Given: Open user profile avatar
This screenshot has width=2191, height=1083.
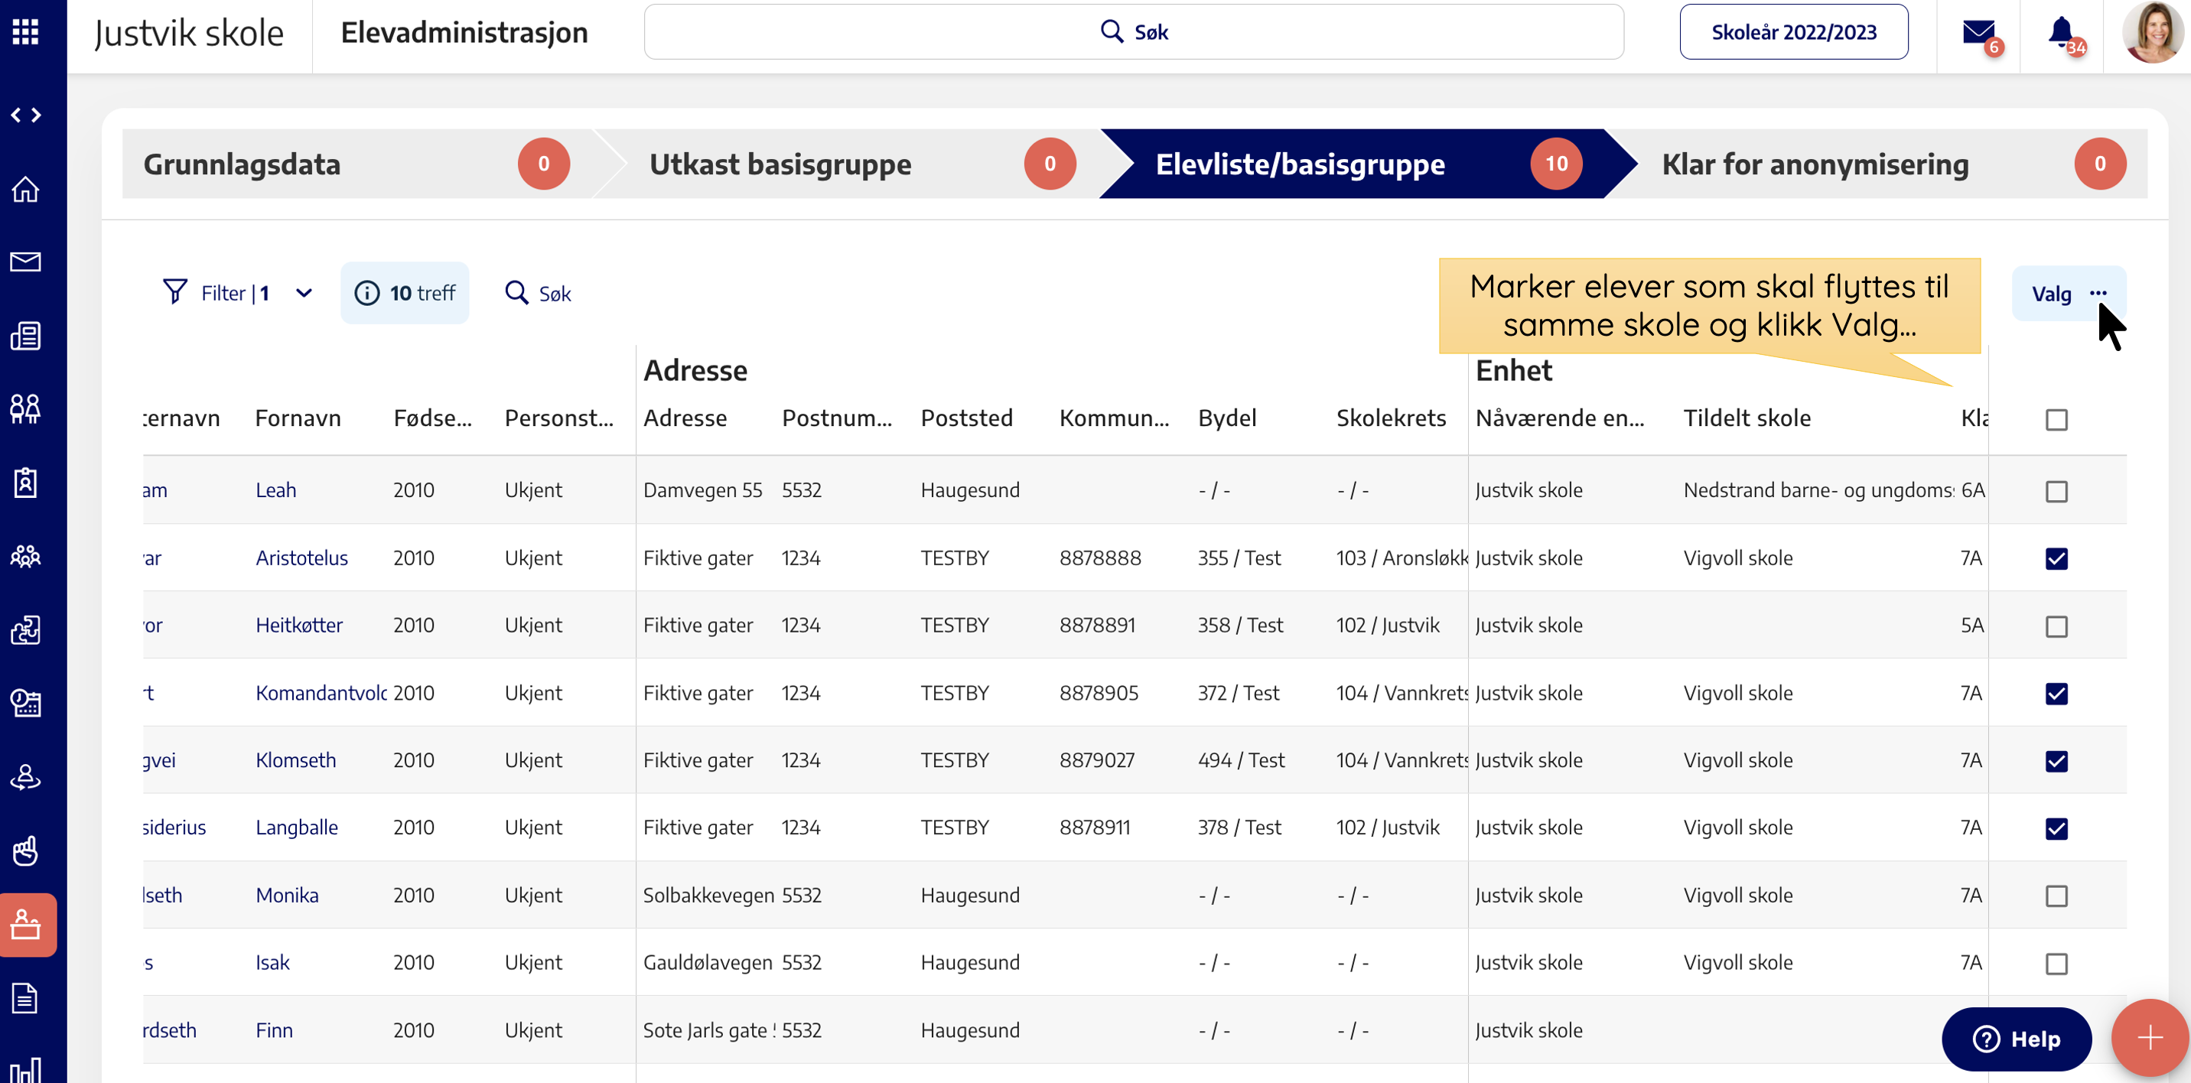Looking at the screenshot, I should click(x=2152, y=33).
